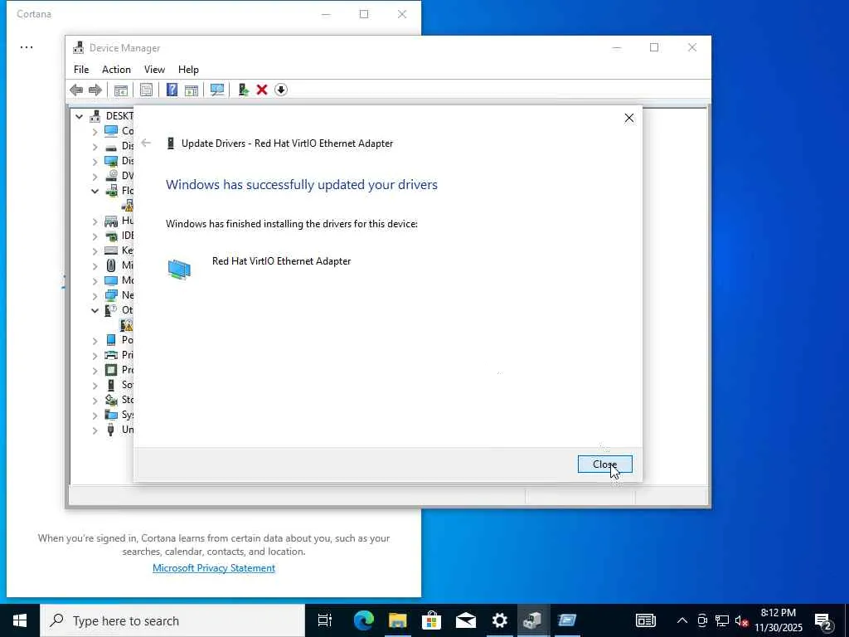Open the Action menu in Device Manager

(116, 70)
